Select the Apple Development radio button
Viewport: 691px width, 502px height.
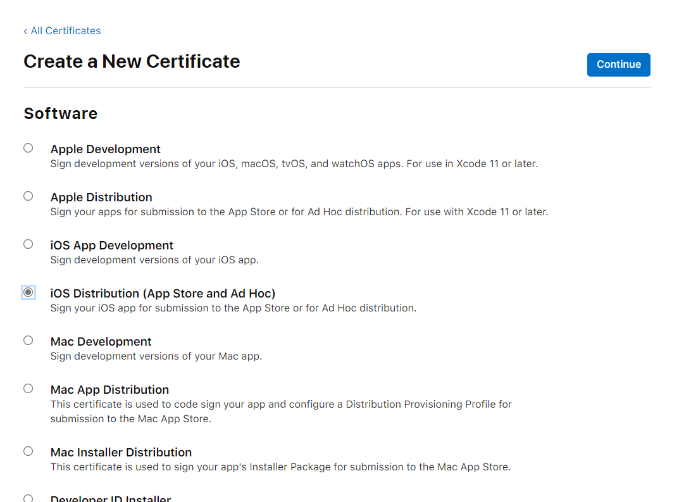(x=28, y=148)
